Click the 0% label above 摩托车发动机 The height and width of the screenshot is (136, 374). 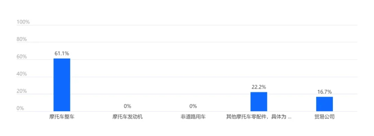pos(127,106)
